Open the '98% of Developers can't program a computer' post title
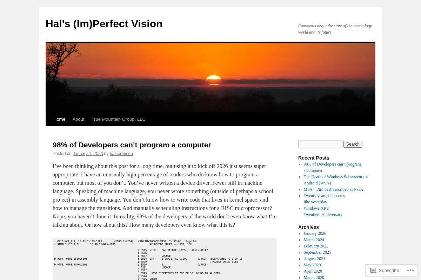 [x=132, y=145]
